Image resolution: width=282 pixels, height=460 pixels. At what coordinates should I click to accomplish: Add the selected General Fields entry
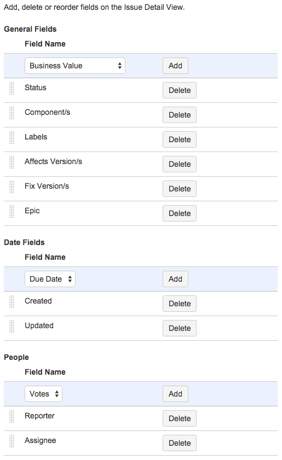click(175, 66)
